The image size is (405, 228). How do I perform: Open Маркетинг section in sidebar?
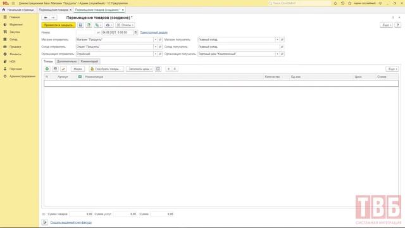[16, 25]
